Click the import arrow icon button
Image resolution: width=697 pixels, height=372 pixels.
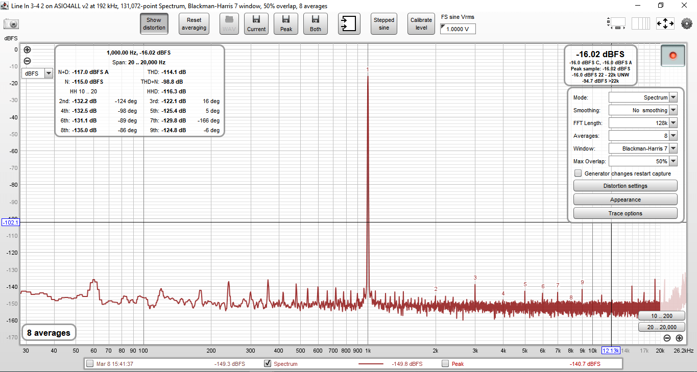point(349,24)
